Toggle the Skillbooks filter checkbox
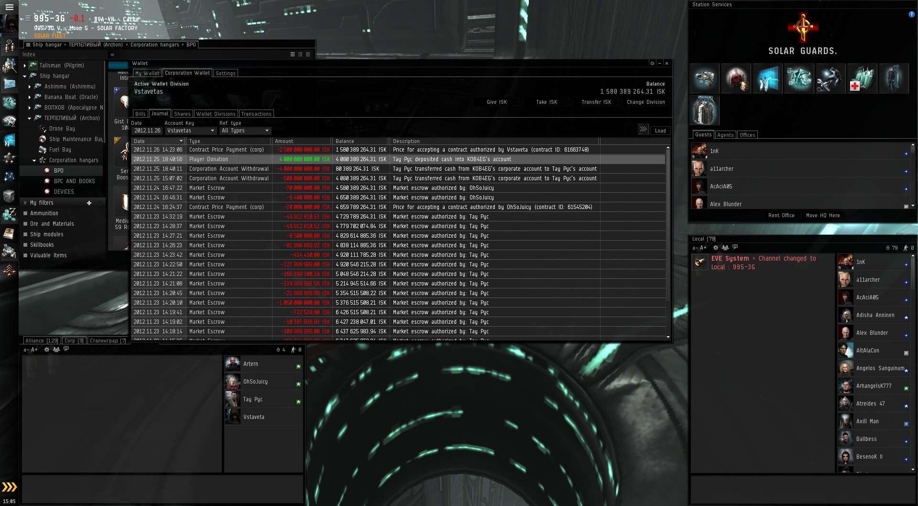 (x=25, y=245)
